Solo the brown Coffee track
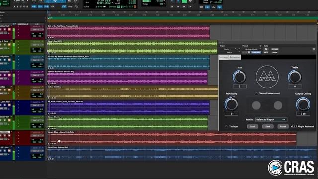Screen dimensions: 318x179 (5, 90)
